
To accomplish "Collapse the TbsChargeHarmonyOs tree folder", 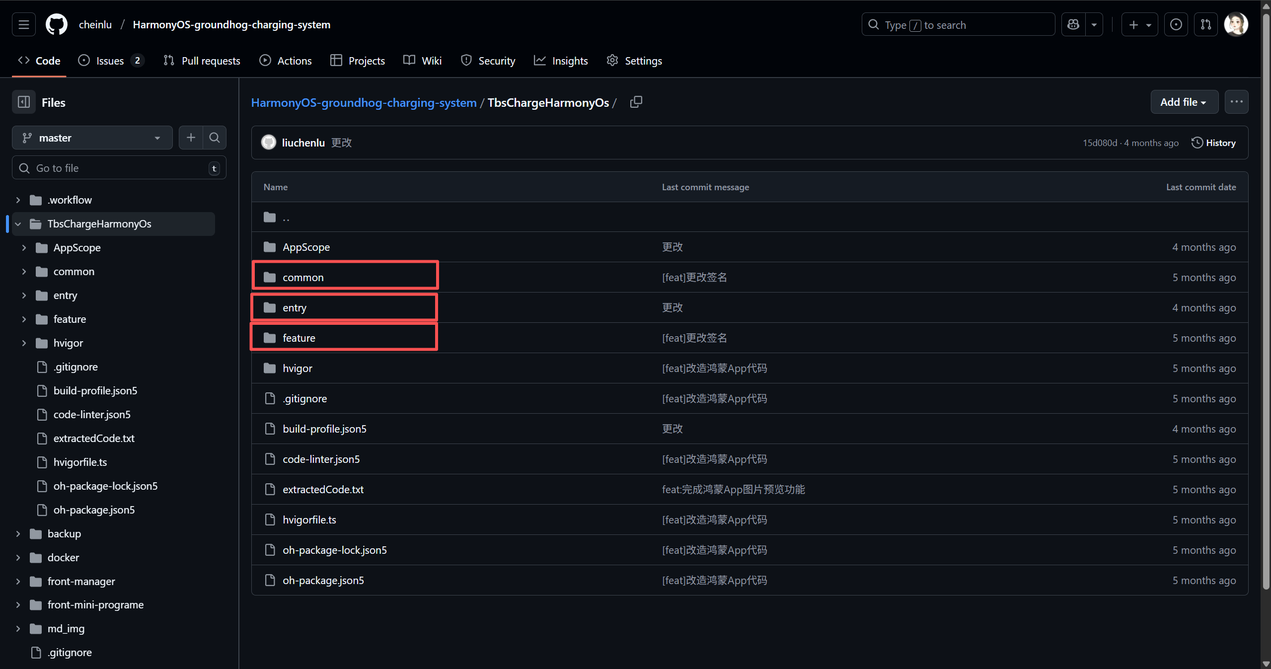I will point(18,224).
